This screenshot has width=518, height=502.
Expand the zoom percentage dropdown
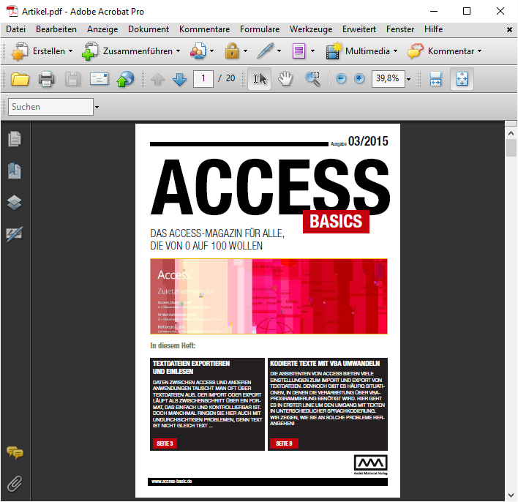point(408,79)
